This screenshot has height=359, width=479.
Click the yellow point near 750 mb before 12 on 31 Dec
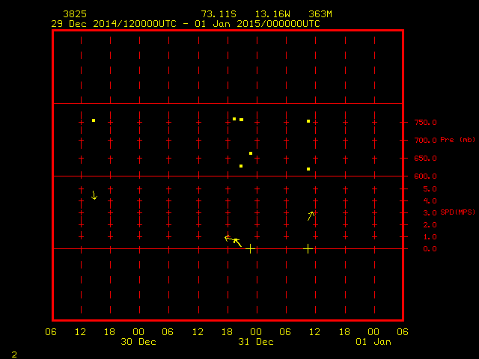point(308,121)
